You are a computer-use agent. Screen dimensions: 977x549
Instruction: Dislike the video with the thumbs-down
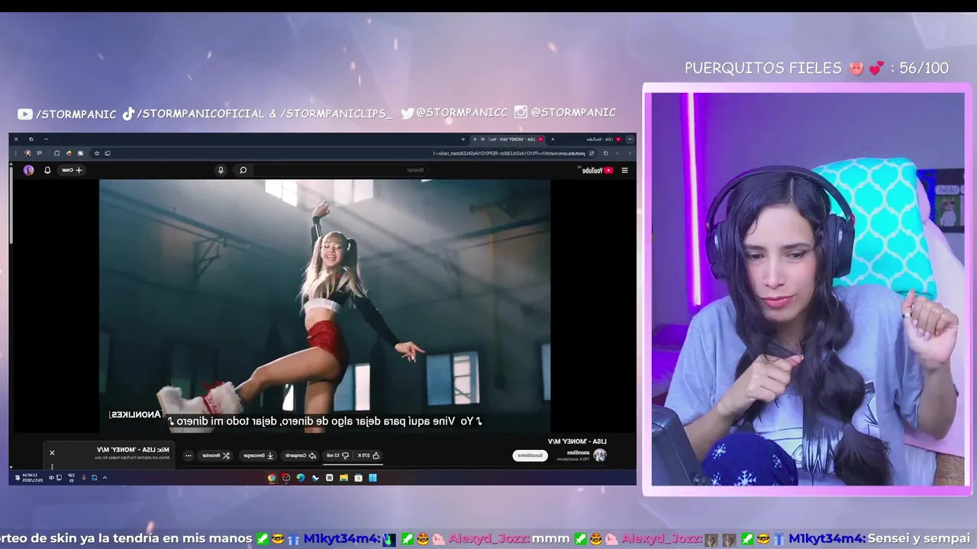click(x=339, y=455)
